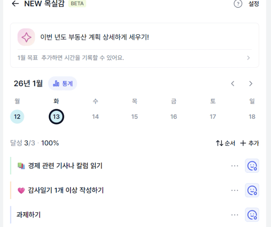
Task: Open more options for 경제 관련 기사나 칼럼 읽기
Action: pyautogui.click(x=235, y=166)
